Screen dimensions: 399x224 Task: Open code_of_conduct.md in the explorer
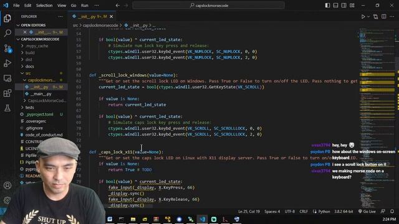point(44,135)
